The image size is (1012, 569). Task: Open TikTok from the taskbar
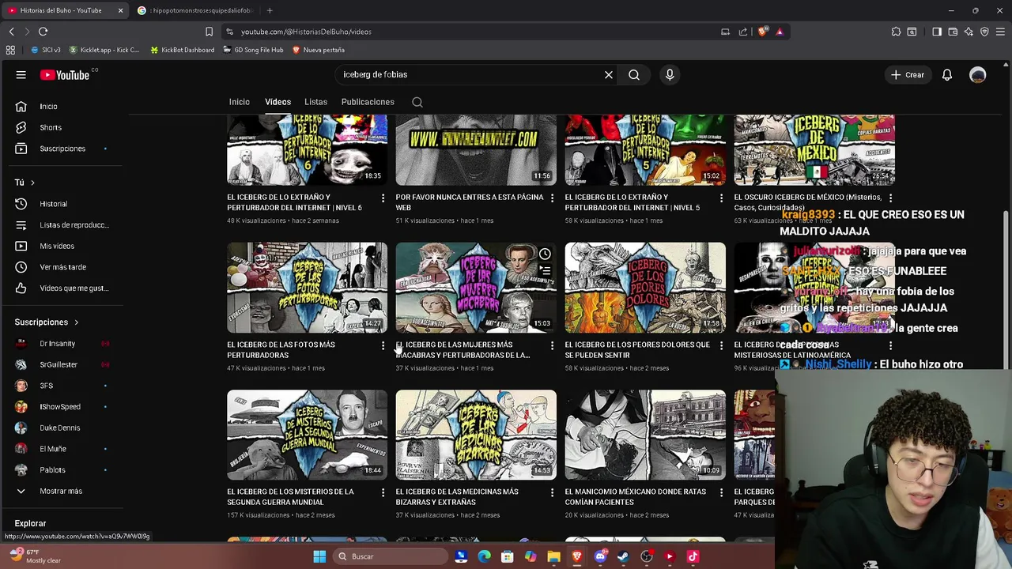point(693,556)
